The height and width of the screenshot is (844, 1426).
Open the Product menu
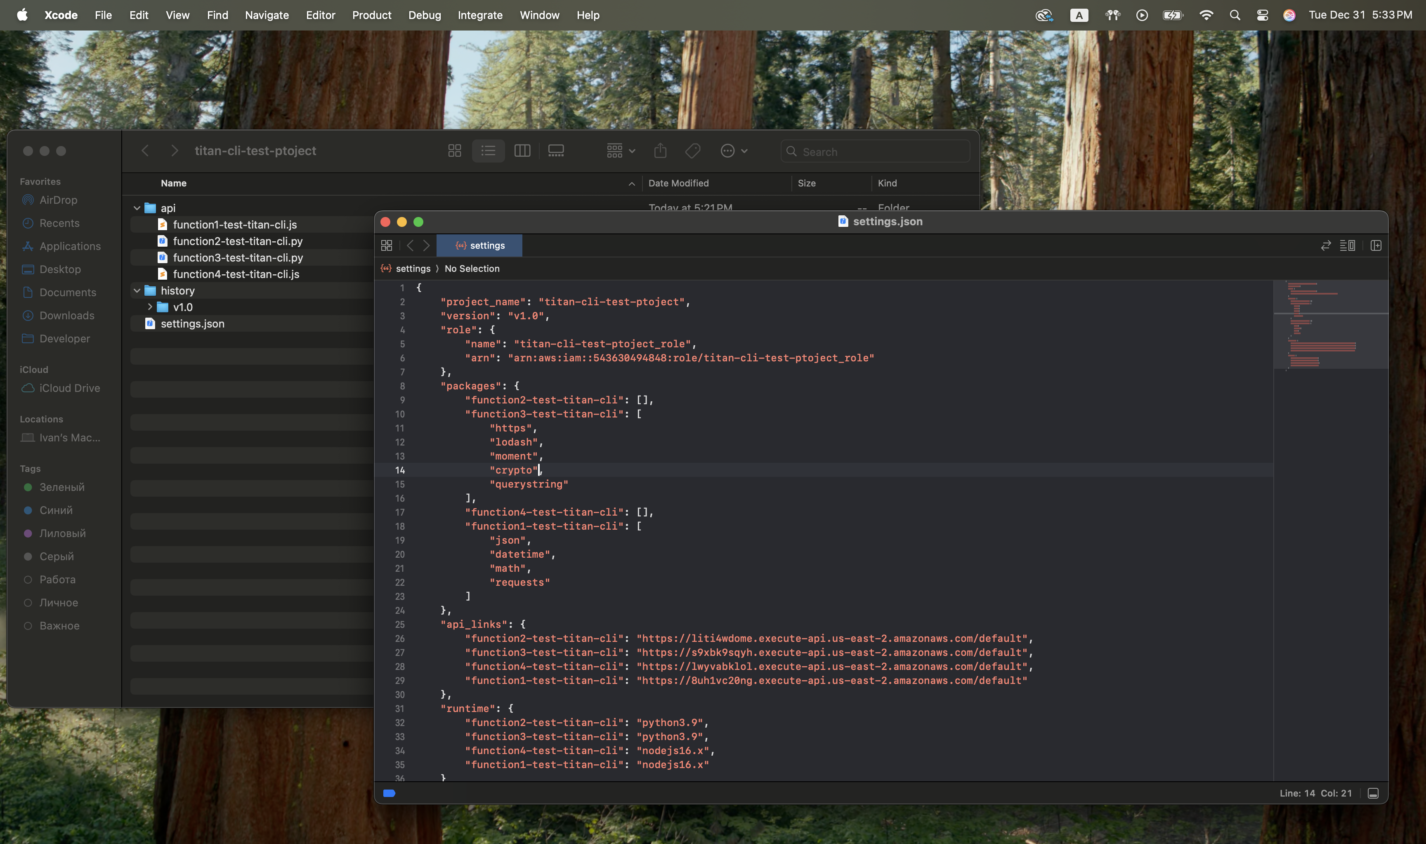point(371,15)
